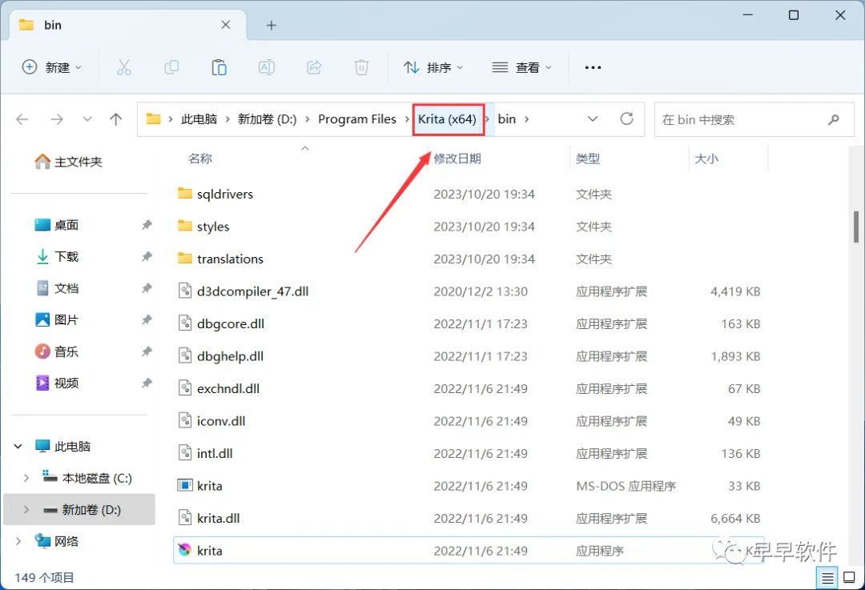Refresh the bin folder view
Screen dimensions: 865x590
coord(626,118)
